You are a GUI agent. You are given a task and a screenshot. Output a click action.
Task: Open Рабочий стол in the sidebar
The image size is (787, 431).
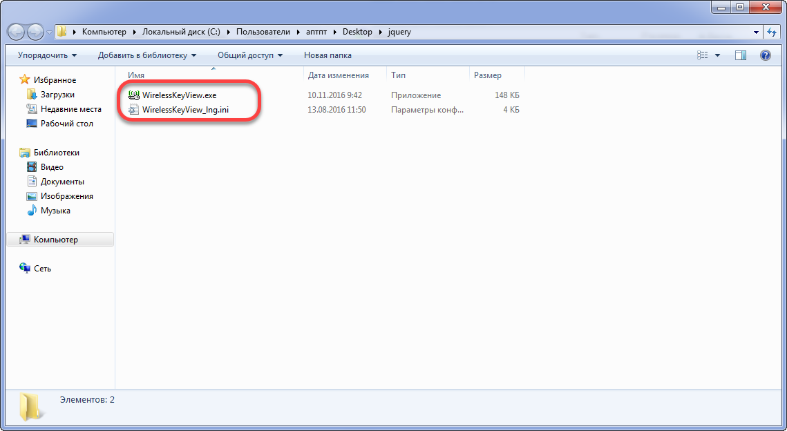tap(66, 124)
